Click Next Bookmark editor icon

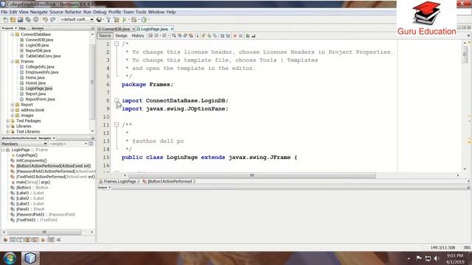click(x=209, y=36)
